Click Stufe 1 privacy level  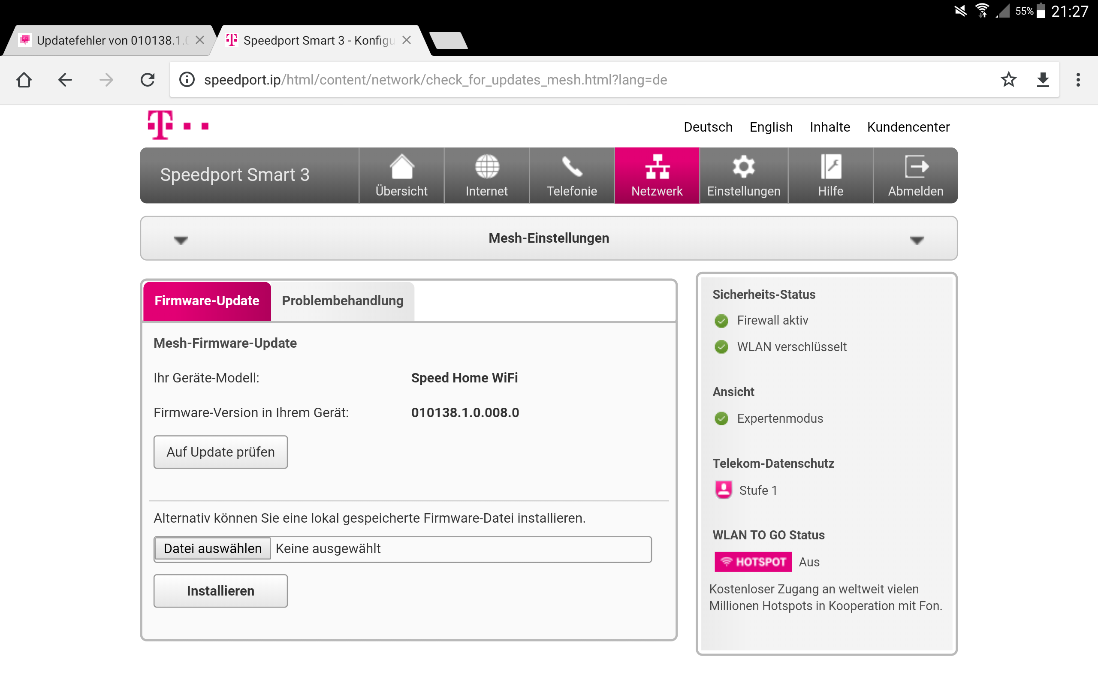point(758,490)
